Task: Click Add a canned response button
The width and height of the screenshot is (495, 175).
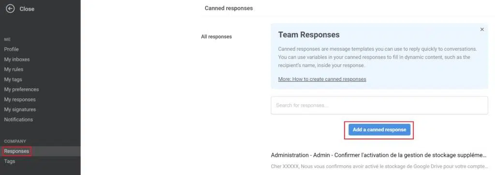Action: tap(379, 130)
